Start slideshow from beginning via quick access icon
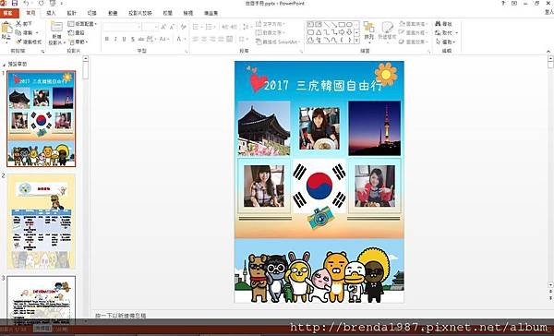554x336 pixels. coord(53,3)
